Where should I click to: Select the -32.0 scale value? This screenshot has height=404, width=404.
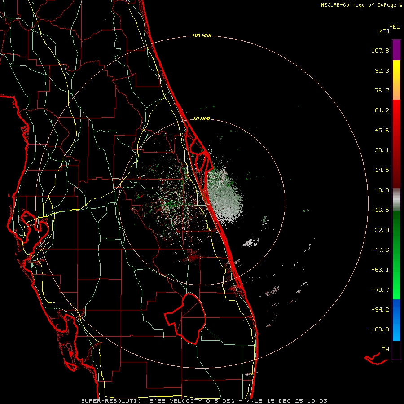[380, 230]
